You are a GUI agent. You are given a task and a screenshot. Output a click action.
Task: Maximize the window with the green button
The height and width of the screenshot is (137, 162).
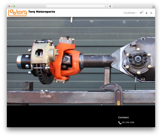click(x=14, y=6)
